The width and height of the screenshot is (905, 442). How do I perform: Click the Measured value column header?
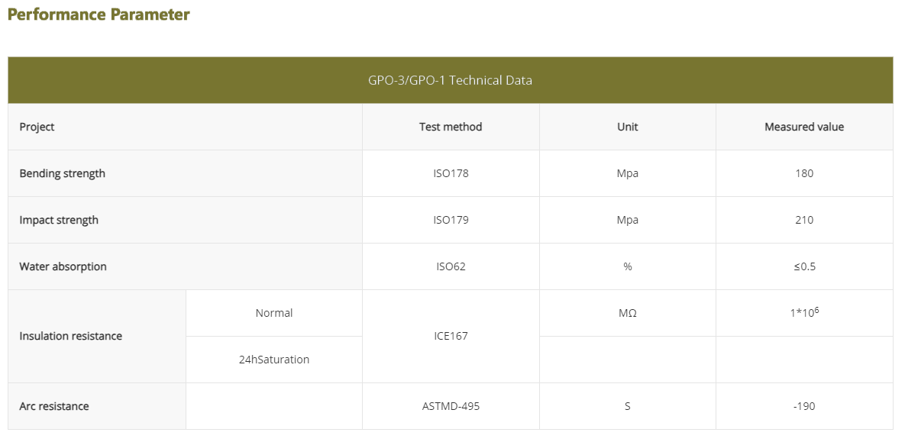pos(804,127)
